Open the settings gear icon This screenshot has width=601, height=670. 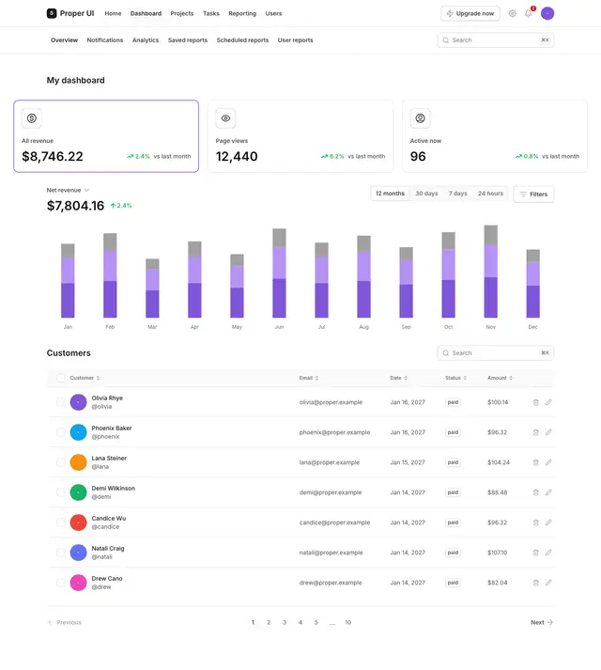click(512, 14)
